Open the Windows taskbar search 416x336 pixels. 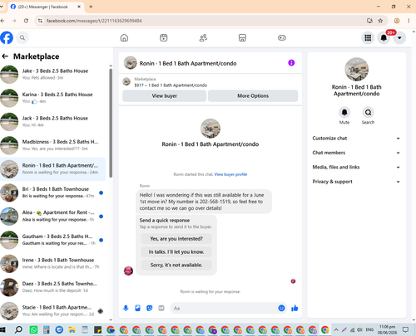click(18, 329)
